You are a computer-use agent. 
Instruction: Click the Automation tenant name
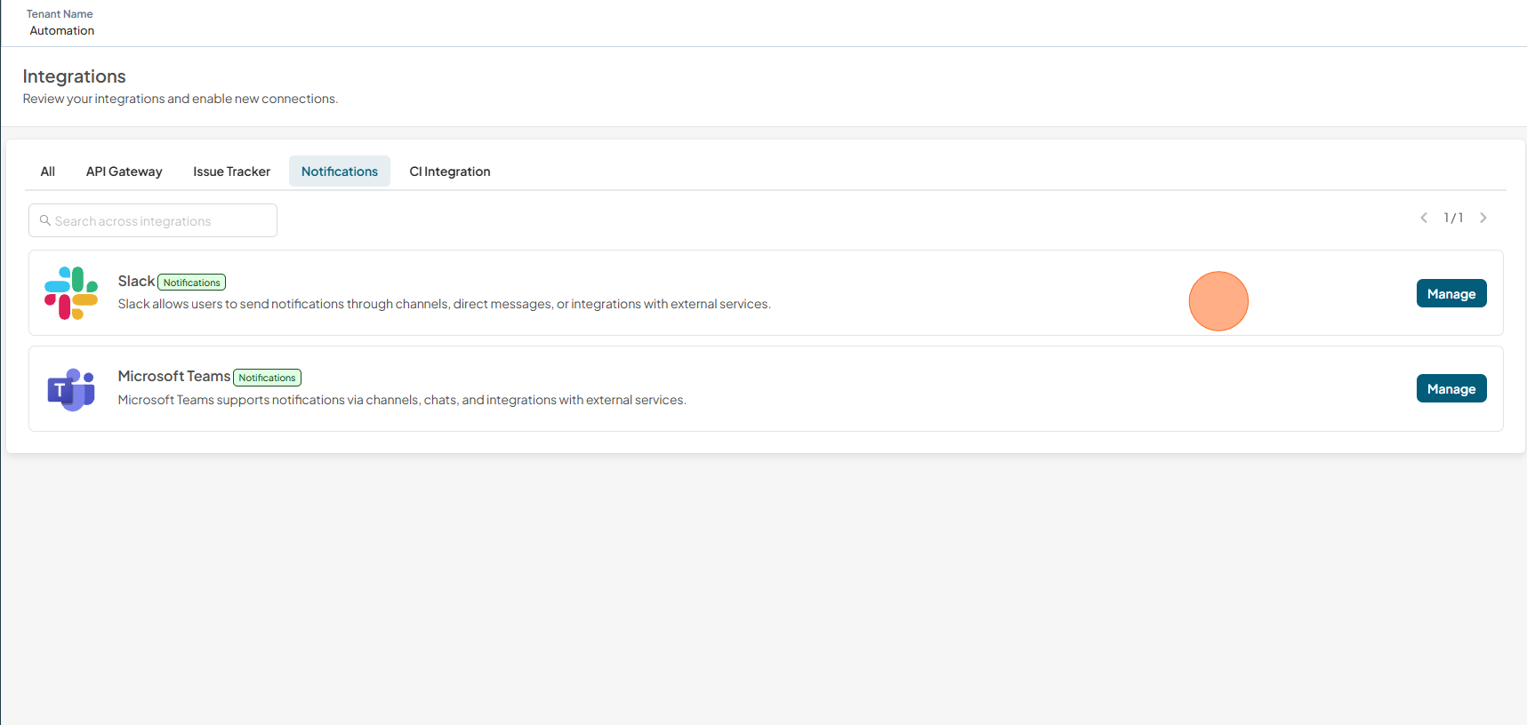point(62,30)
